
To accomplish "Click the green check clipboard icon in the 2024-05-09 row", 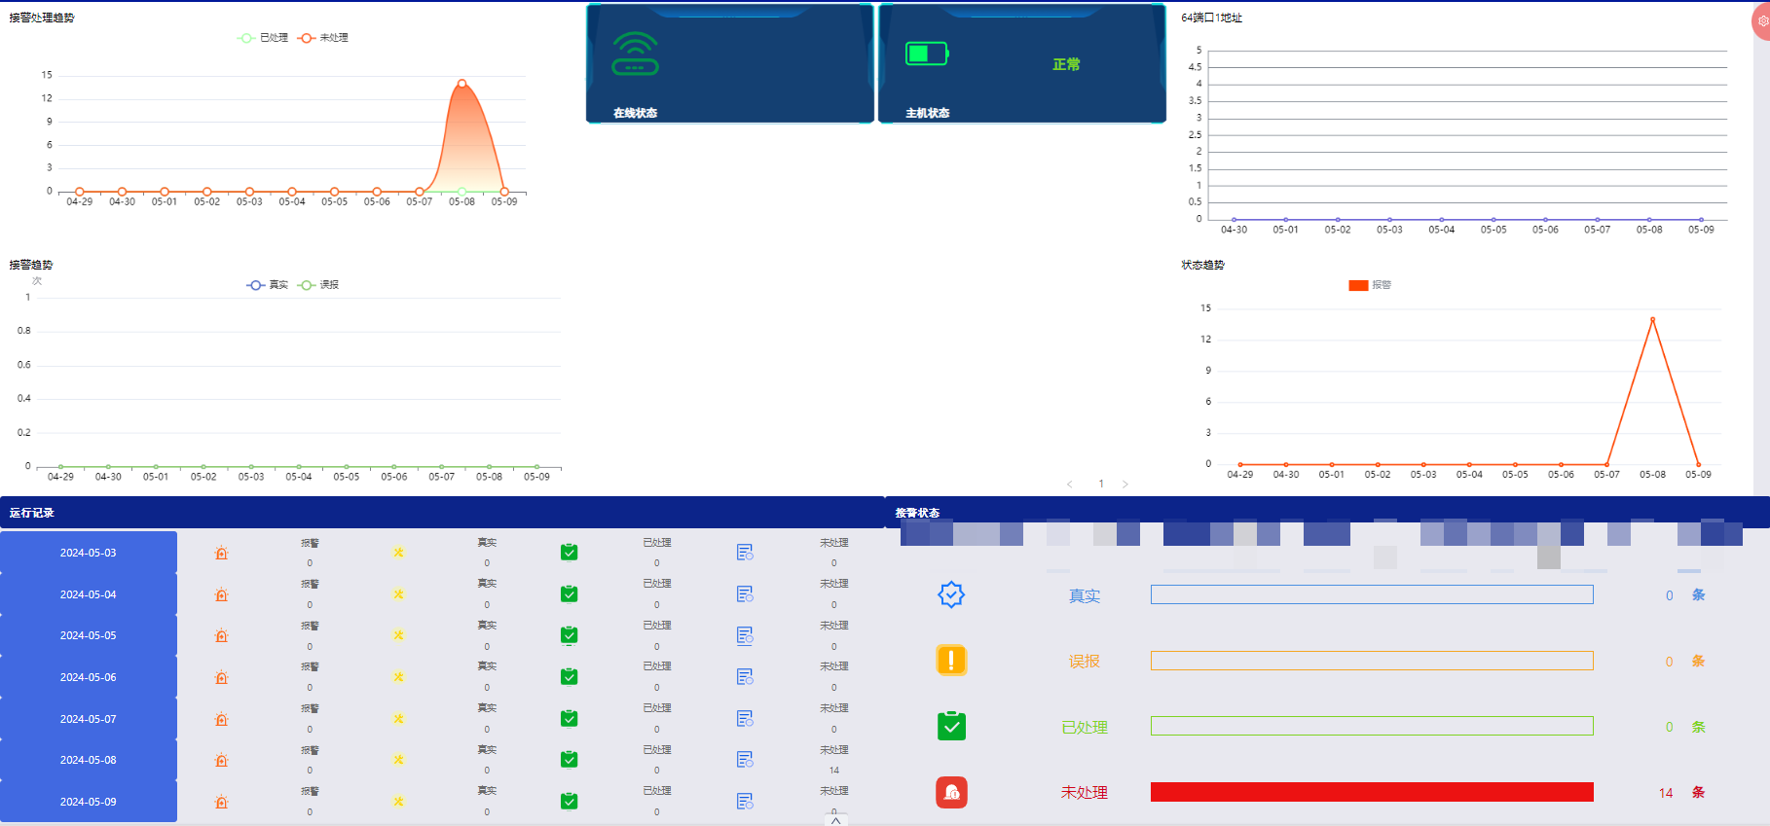I will coord(570,802).
